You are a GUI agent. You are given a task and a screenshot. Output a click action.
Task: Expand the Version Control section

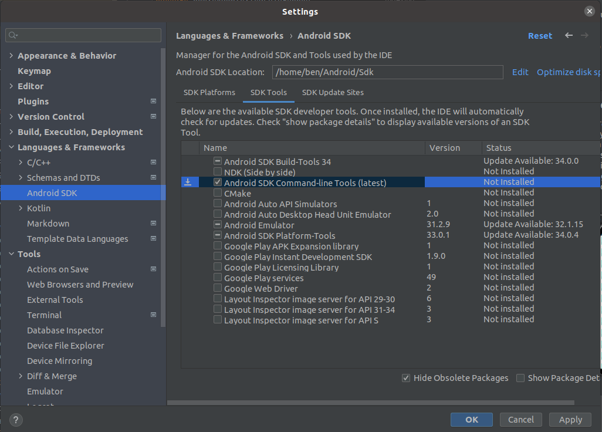pyautogui.click(x=11, y=116)
